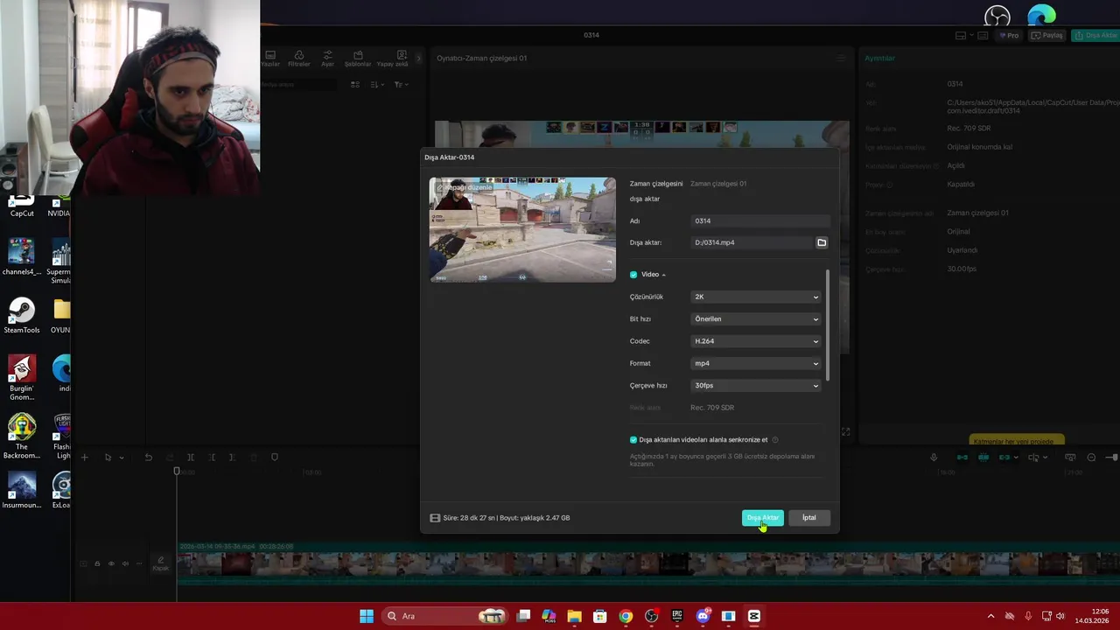The image size is (1120, 630).
Task: Click the layout switch icon in CapCut header
Action: pyautogui.click(x=961, y=36)
